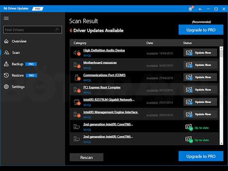Click the gift icon in title bar
228x171 pixels.
[190, 9]
